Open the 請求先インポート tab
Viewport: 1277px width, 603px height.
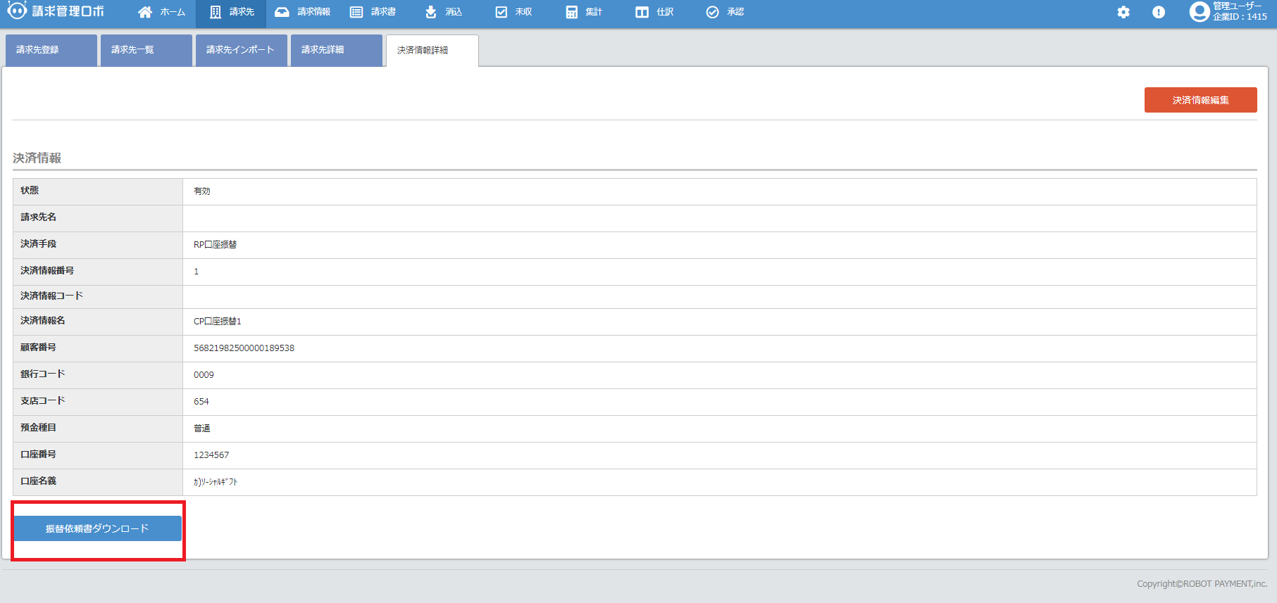coord(241,50)
